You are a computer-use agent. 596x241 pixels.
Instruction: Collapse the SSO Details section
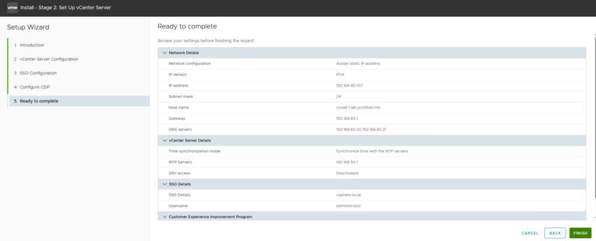coord(165,184)
